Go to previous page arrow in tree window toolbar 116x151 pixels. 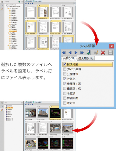28,3
